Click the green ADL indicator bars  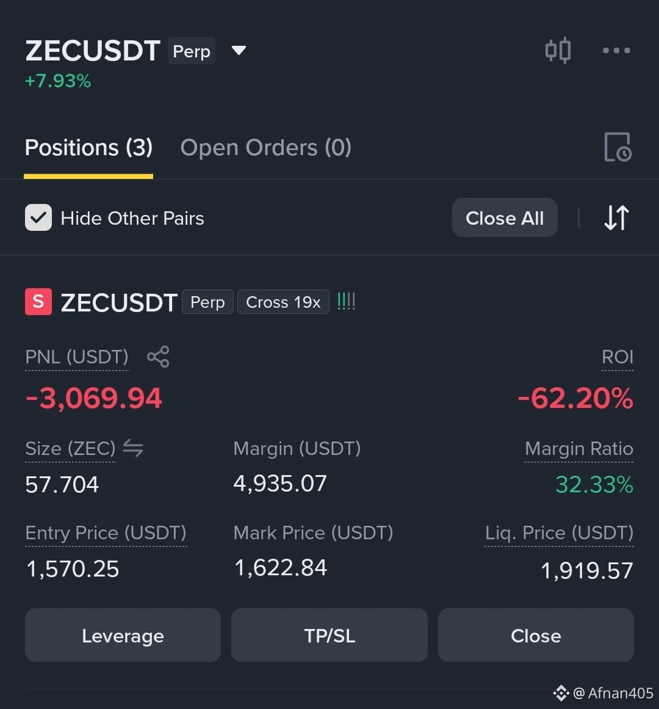(347, 301)
